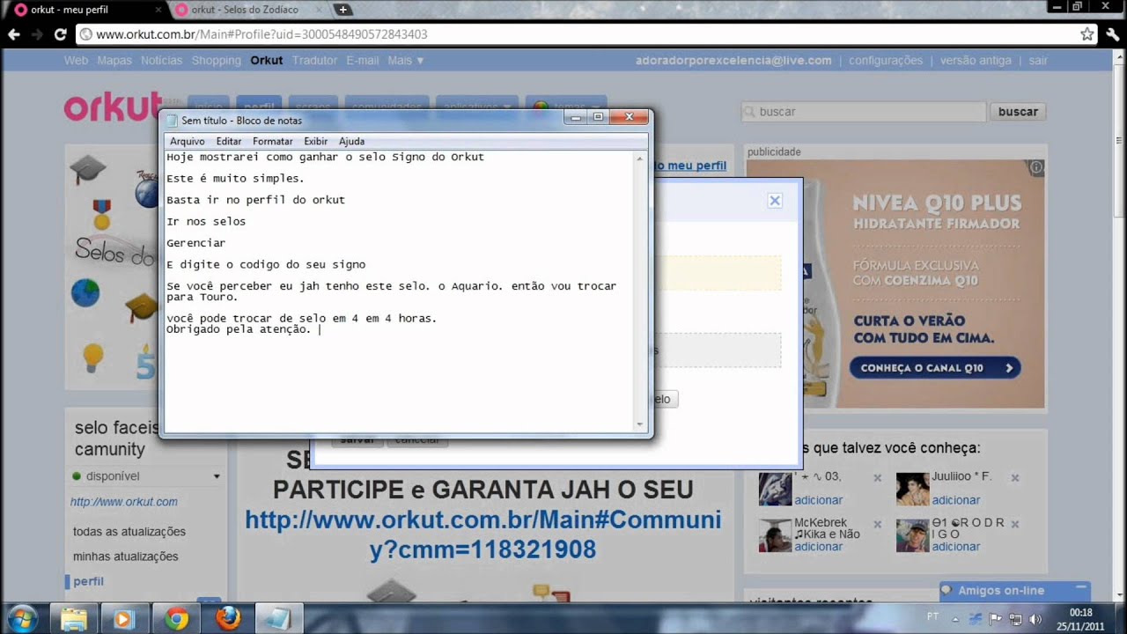
Task: Click the Notepad text area
Action: (x=399, y=291)
